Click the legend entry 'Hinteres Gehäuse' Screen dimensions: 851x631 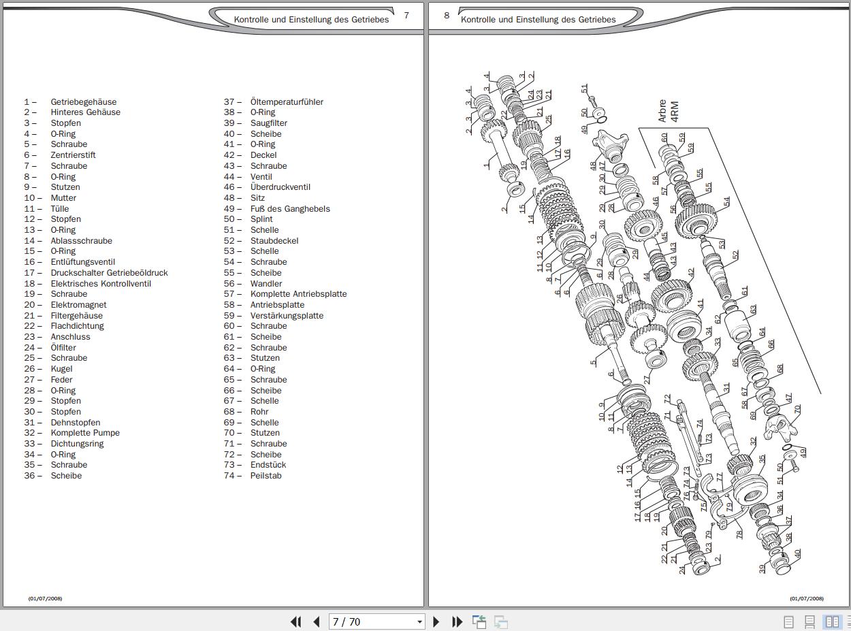click(85, 112)
